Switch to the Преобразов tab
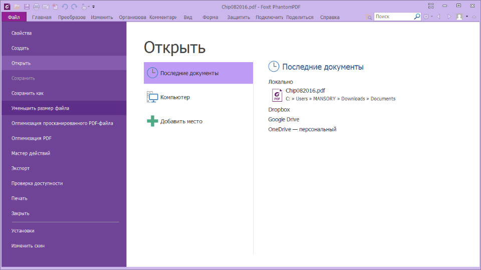Viewport: 481px width, 270px height. coord(72,17)
